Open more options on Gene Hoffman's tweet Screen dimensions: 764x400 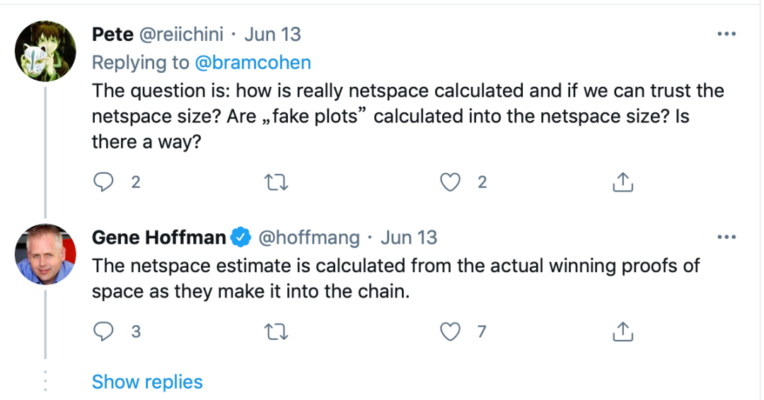point(727,237)
